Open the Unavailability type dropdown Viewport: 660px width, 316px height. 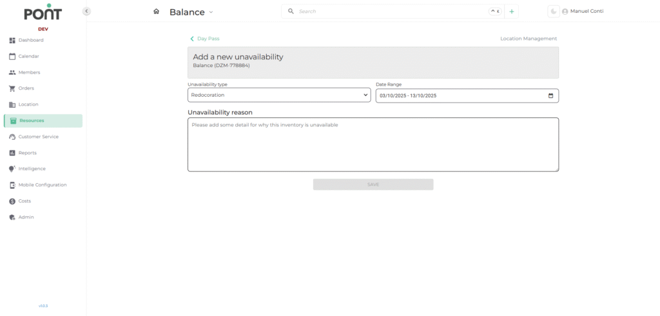pyautogui.click(x=279, y=95)
